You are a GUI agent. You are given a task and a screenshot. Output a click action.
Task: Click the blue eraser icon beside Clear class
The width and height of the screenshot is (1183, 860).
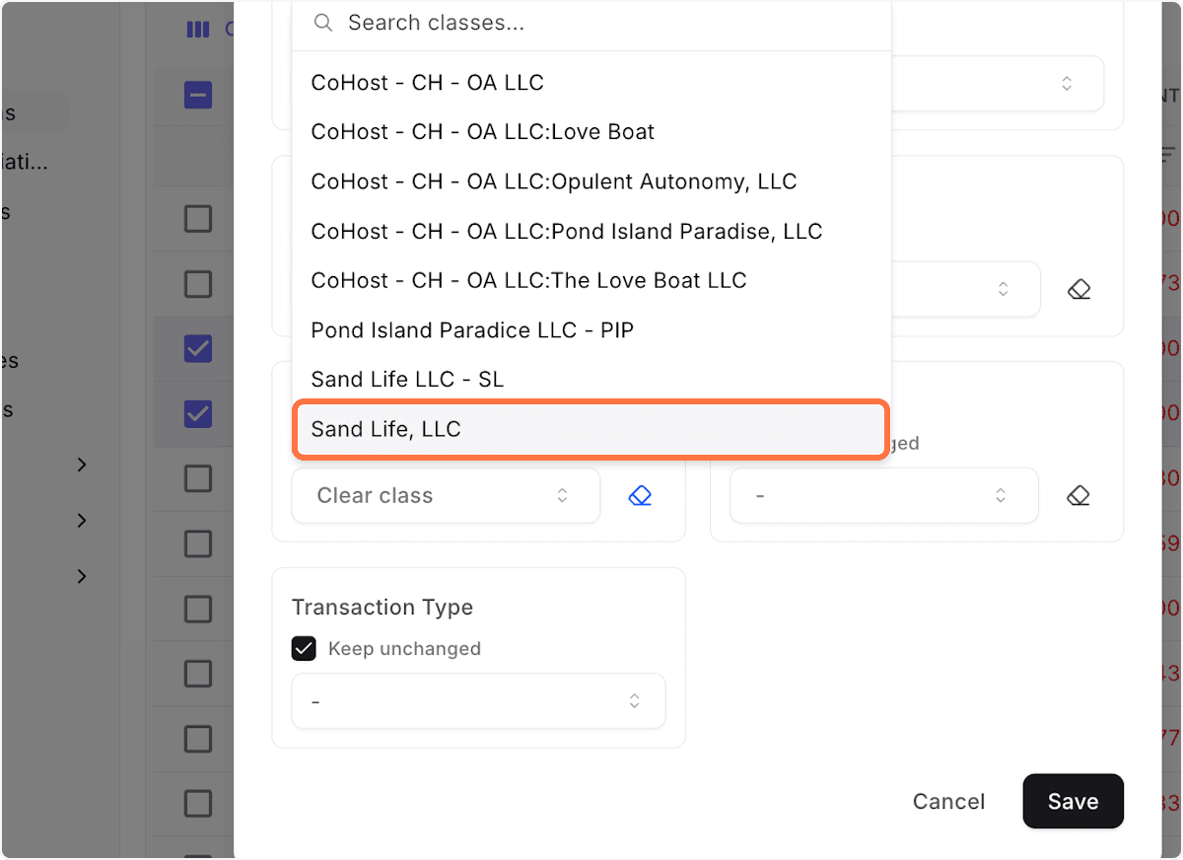point(640,495)
